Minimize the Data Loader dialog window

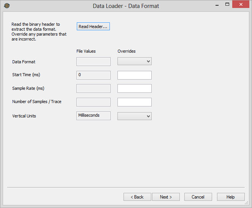tap(217, 5)
